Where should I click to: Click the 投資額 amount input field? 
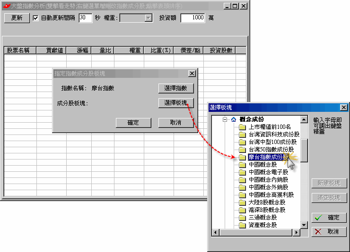(192, 18)
